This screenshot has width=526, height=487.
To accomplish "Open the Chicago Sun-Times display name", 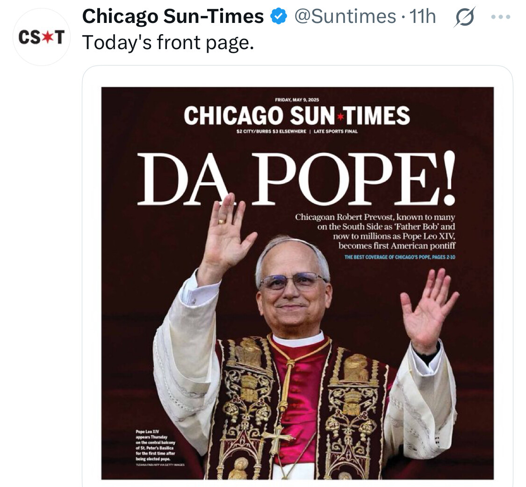I will [x=173, y=16].
